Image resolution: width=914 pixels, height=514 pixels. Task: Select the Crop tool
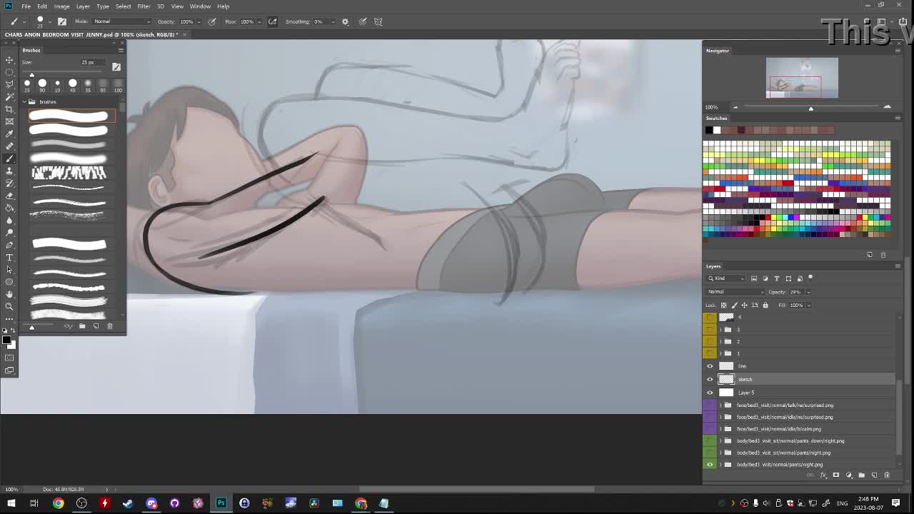[9, 109]
